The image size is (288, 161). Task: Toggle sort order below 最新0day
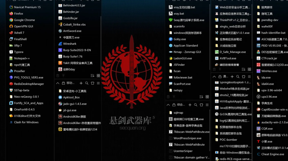pos(92,76)
